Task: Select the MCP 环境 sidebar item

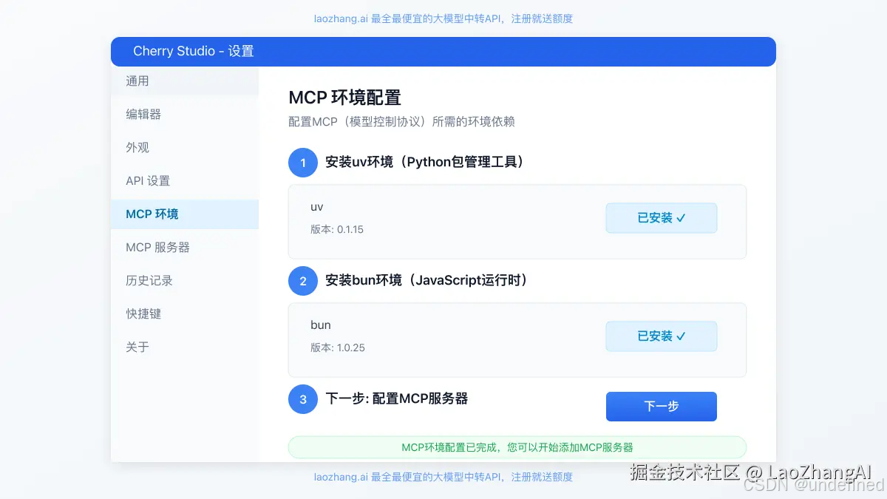Action: (x=185, y=214)
